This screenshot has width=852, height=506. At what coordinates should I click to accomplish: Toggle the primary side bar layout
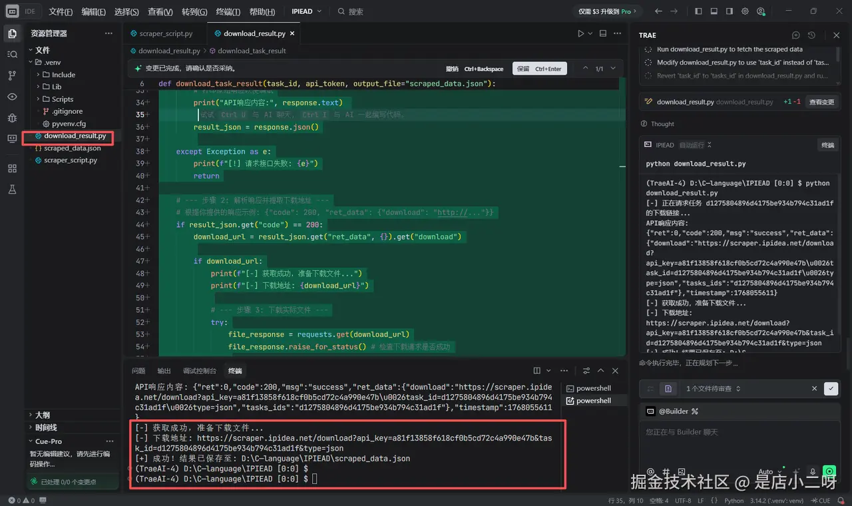tap(698, 11)
